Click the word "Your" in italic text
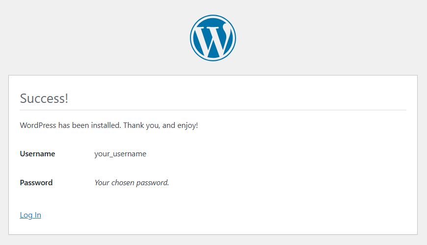The image size is (427, 245). click(102, 183)
